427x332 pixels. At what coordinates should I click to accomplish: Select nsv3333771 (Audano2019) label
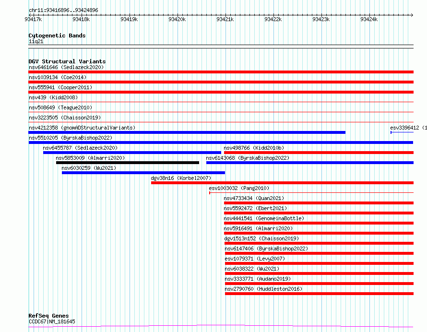258,279
